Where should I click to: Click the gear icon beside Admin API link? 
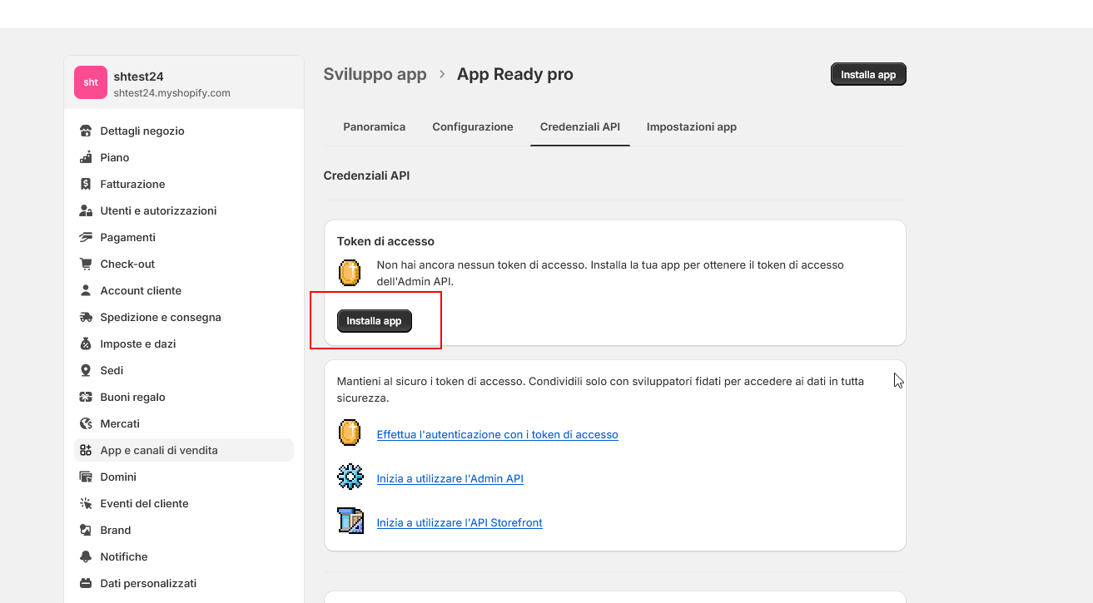pyautogui.click(x=350, y=477)
